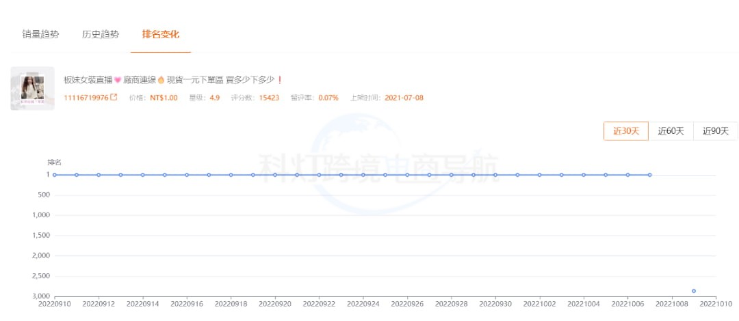Open the external link icon beside product ID

(114, 98)
